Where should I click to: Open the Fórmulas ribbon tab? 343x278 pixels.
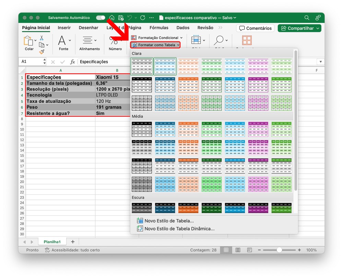pyautogui.click(x=159, y=28)
